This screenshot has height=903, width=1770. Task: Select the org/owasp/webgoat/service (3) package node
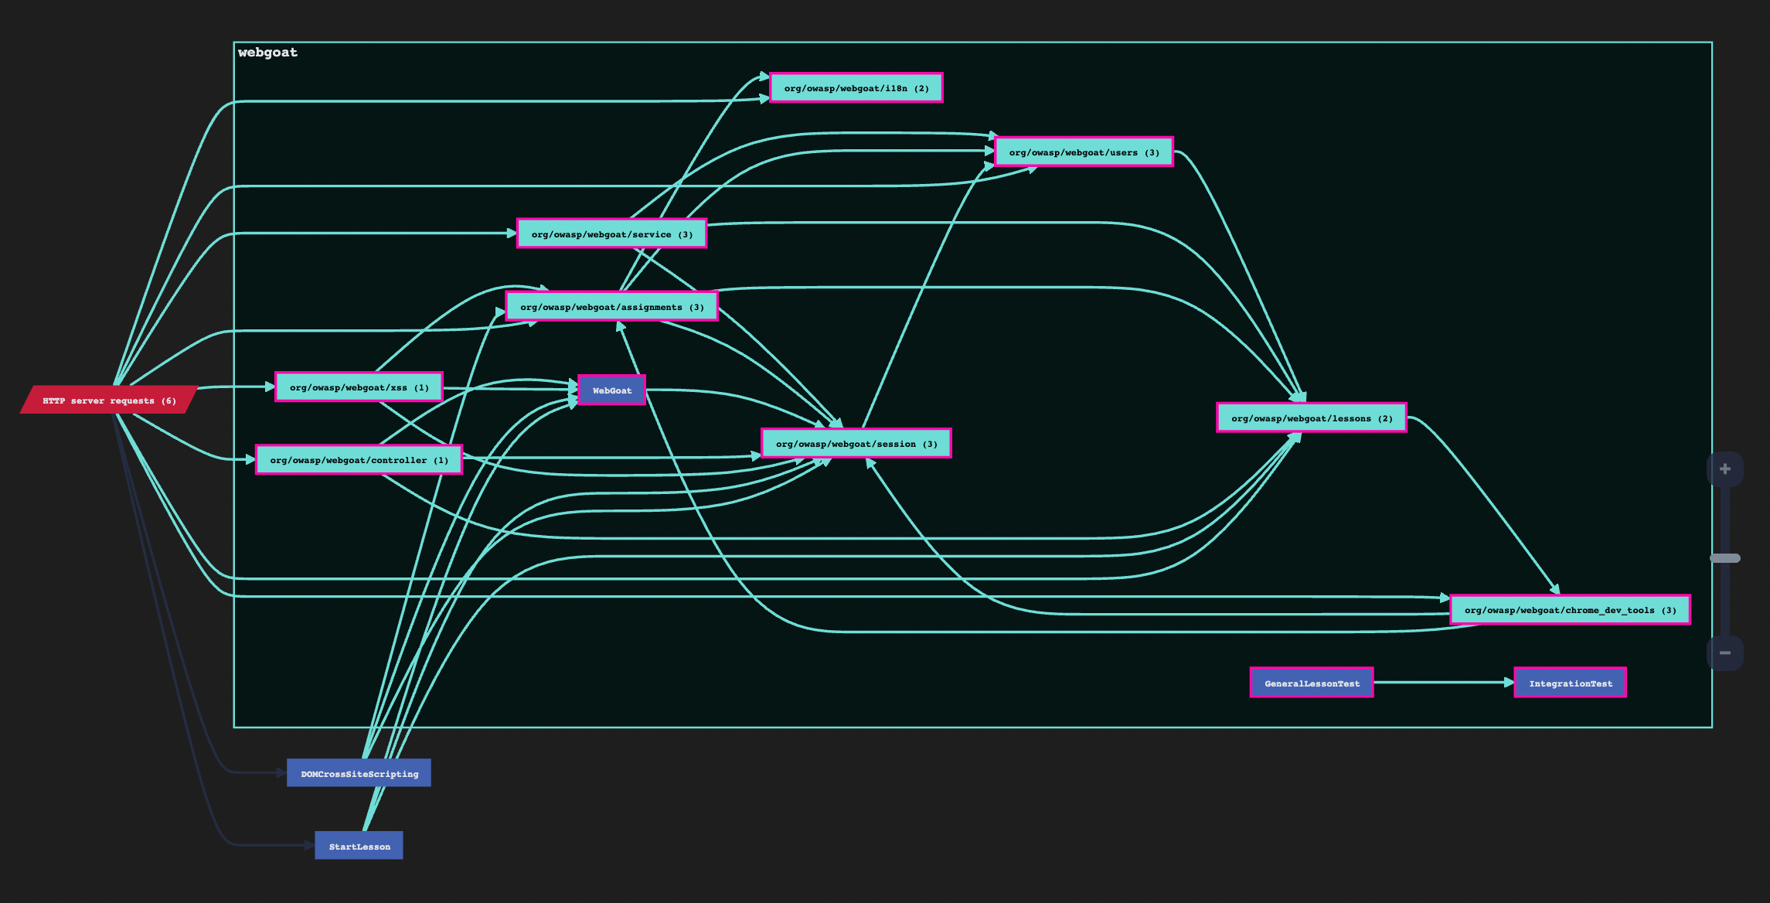[611, 234]
